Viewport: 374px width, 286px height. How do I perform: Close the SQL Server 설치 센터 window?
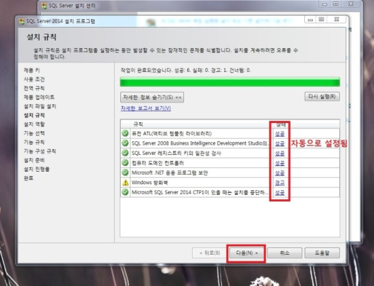pos(352,4)
